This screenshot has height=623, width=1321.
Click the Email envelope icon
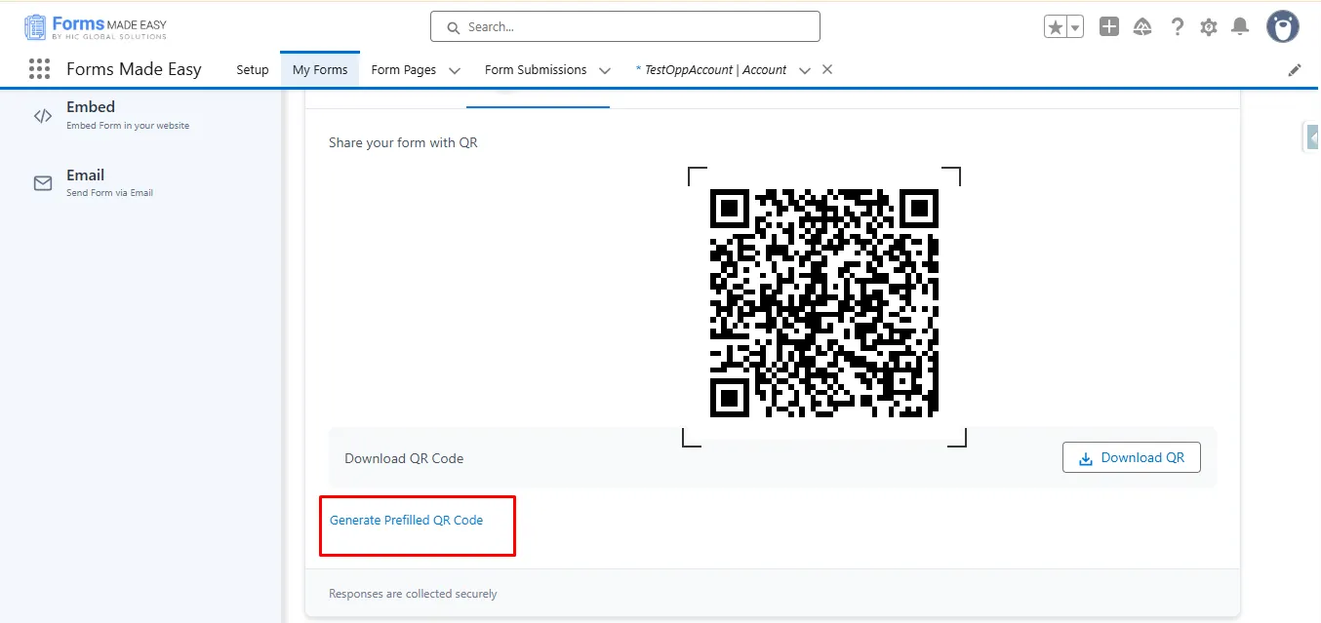pyautogui.click(x=43, y=183)
